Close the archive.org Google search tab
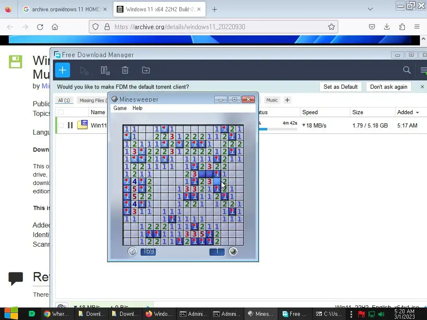The height and width of the screenshot is (320, 427). point(105,9)
